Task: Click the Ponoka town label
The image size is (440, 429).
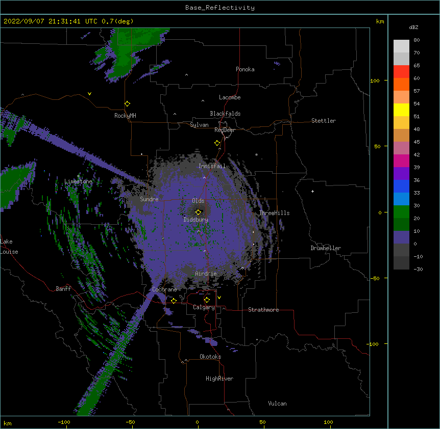Action: (245, 69)
